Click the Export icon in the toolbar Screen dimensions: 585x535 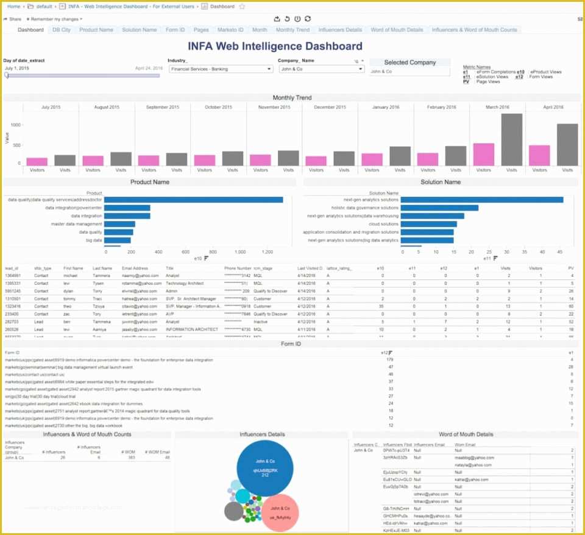(x=277, y=19)
